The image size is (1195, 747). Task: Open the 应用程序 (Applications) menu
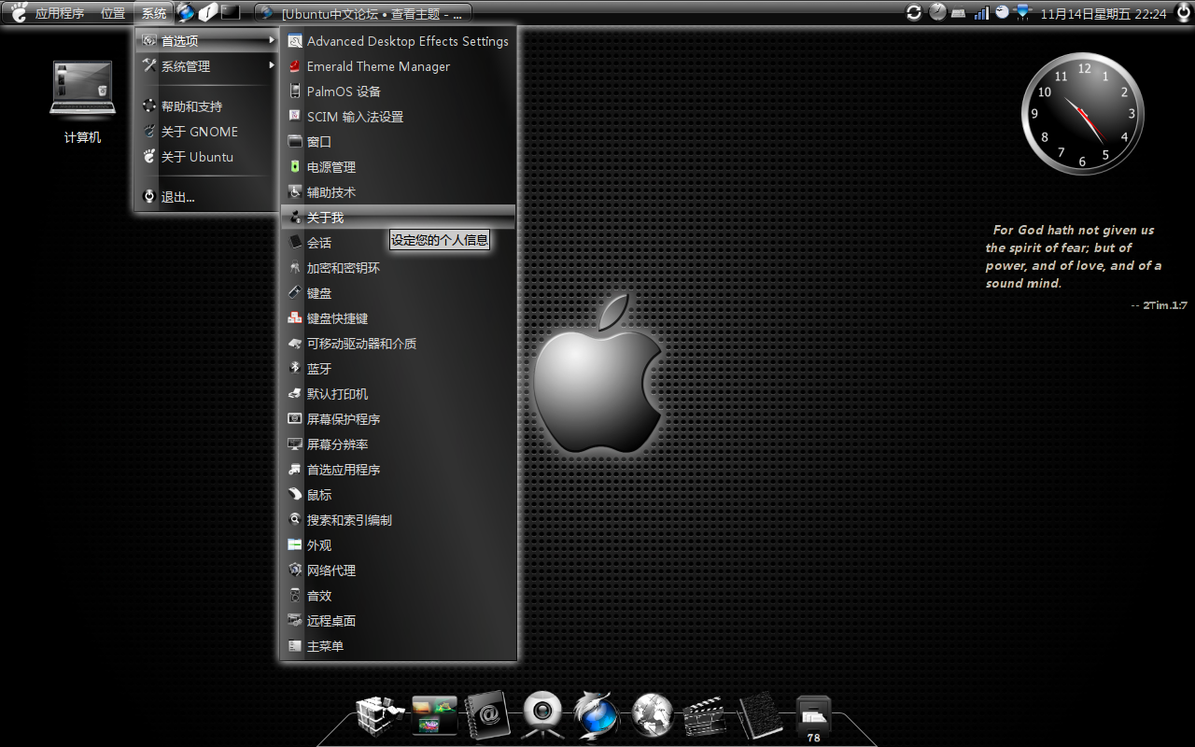pos(60,13)
